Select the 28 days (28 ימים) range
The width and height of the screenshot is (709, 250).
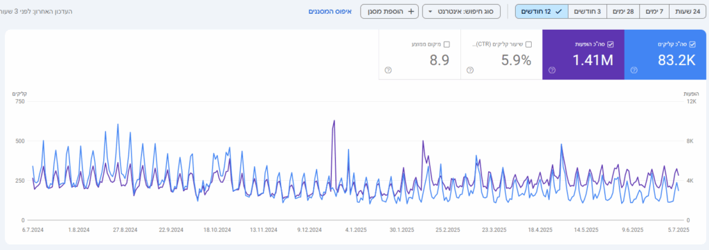pyautogui.click(x=623, y=11)
